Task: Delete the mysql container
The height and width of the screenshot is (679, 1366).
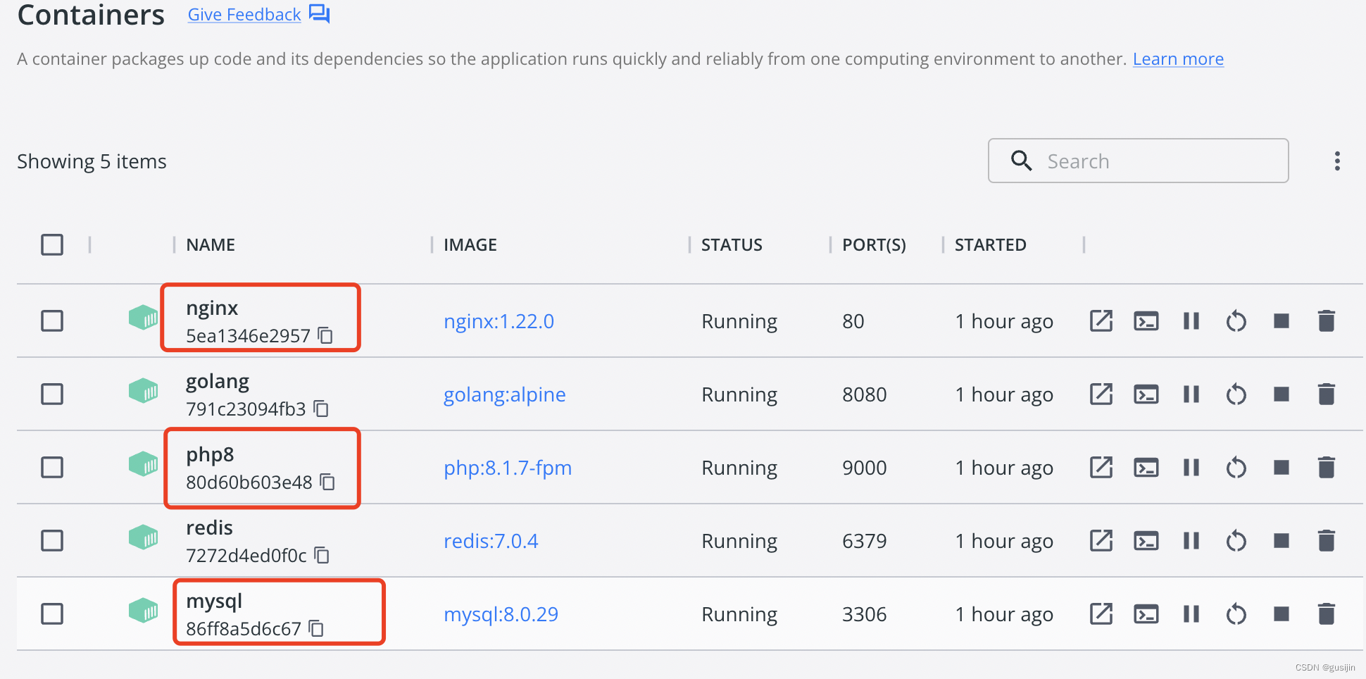Action: pos(1327,614)
